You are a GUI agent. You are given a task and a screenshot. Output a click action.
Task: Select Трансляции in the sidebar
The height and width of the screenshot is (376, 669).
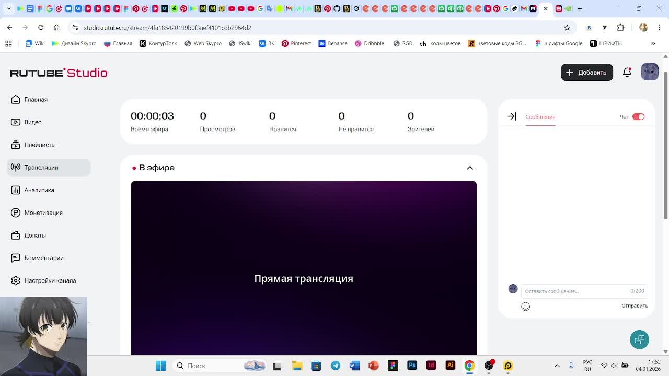[49, 167]
